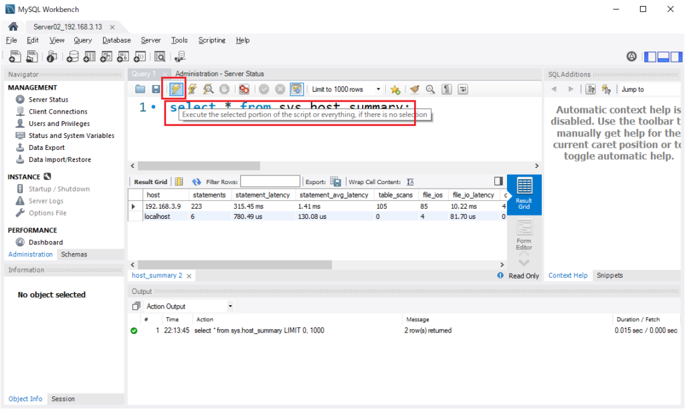Go back in context help
The width and height of the screenshot is (685, 409).
click(554, 89)
